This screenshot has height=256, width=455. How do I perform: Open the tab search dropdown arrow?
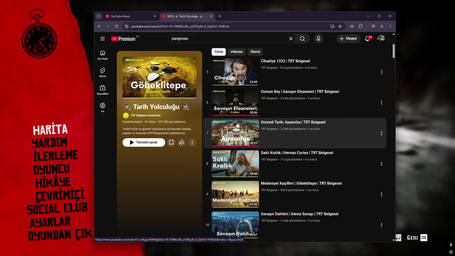[x=99, y=16]
